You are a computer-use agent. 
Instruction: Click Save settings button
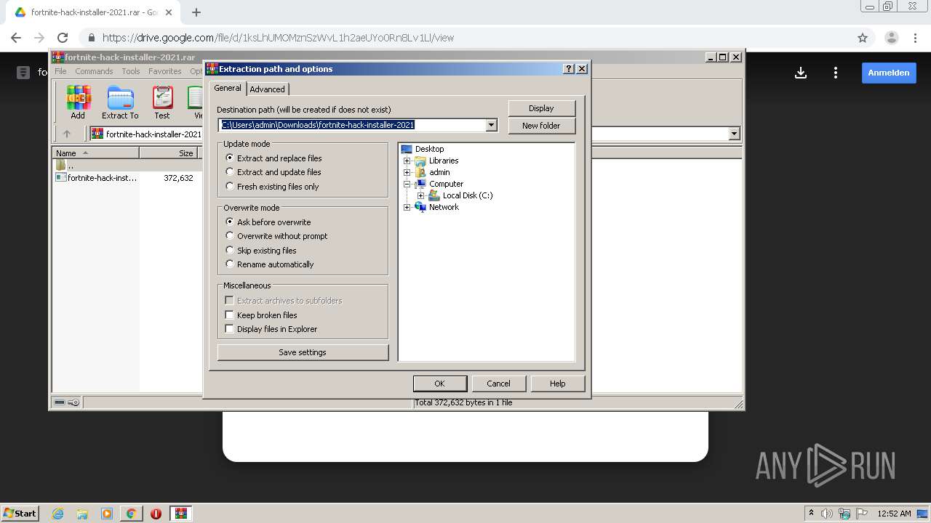pyautogui.click(x=303, y=352)
